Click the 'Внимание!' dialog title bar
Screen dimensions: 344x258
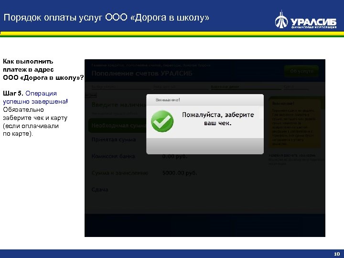pyautogui.click(x=205, y=100)
